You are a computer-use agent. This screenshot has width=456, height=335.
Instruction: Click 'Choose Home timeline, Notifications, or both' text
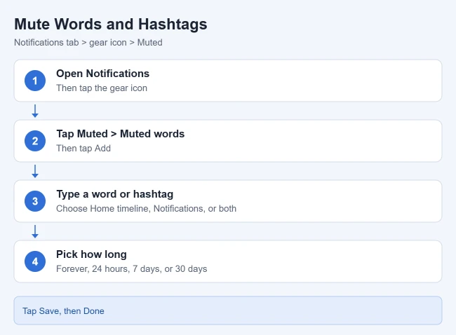coord(147,209)
